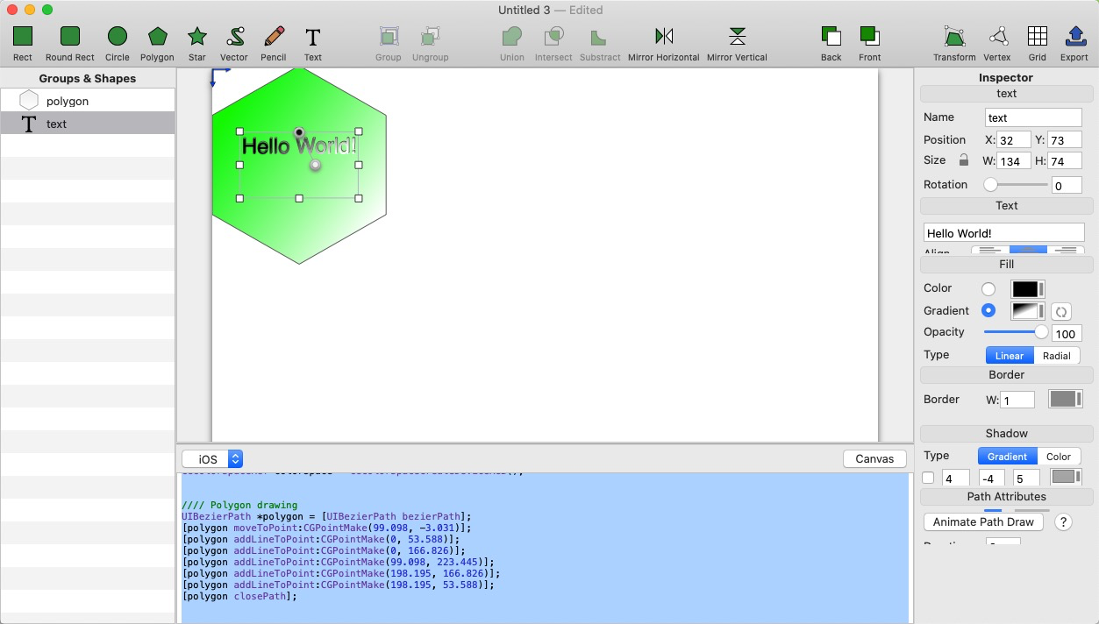Click the Union boolean icon
This screenshot has width=1099, height=624.
click(x=512, y=37)
